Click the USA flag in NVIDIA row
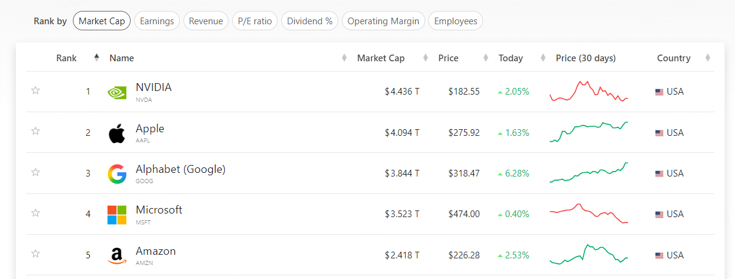This screenshot has width=735, height=279. (659, 92)
